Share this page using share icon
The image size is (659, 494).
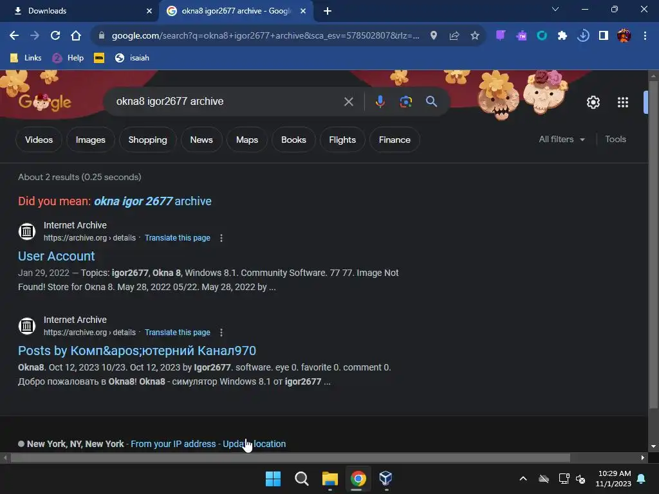coord(454,36)
